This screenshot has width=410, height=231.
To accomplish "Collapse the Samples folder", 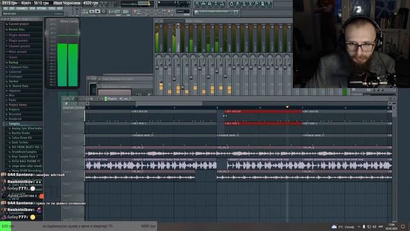I will [14, 124].
